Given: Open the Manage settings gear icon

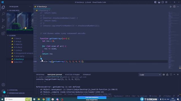Looking at the screenshot, I should (3, 91).
